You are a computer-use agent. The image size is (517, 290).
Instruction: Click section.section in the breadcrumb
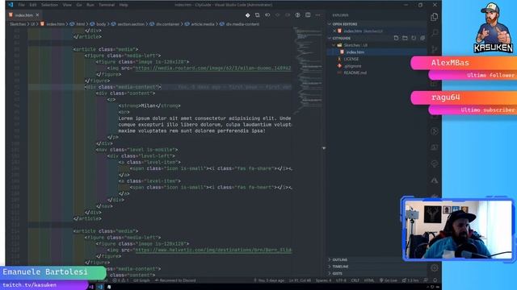pyautogui.click(x=131, y=24)
